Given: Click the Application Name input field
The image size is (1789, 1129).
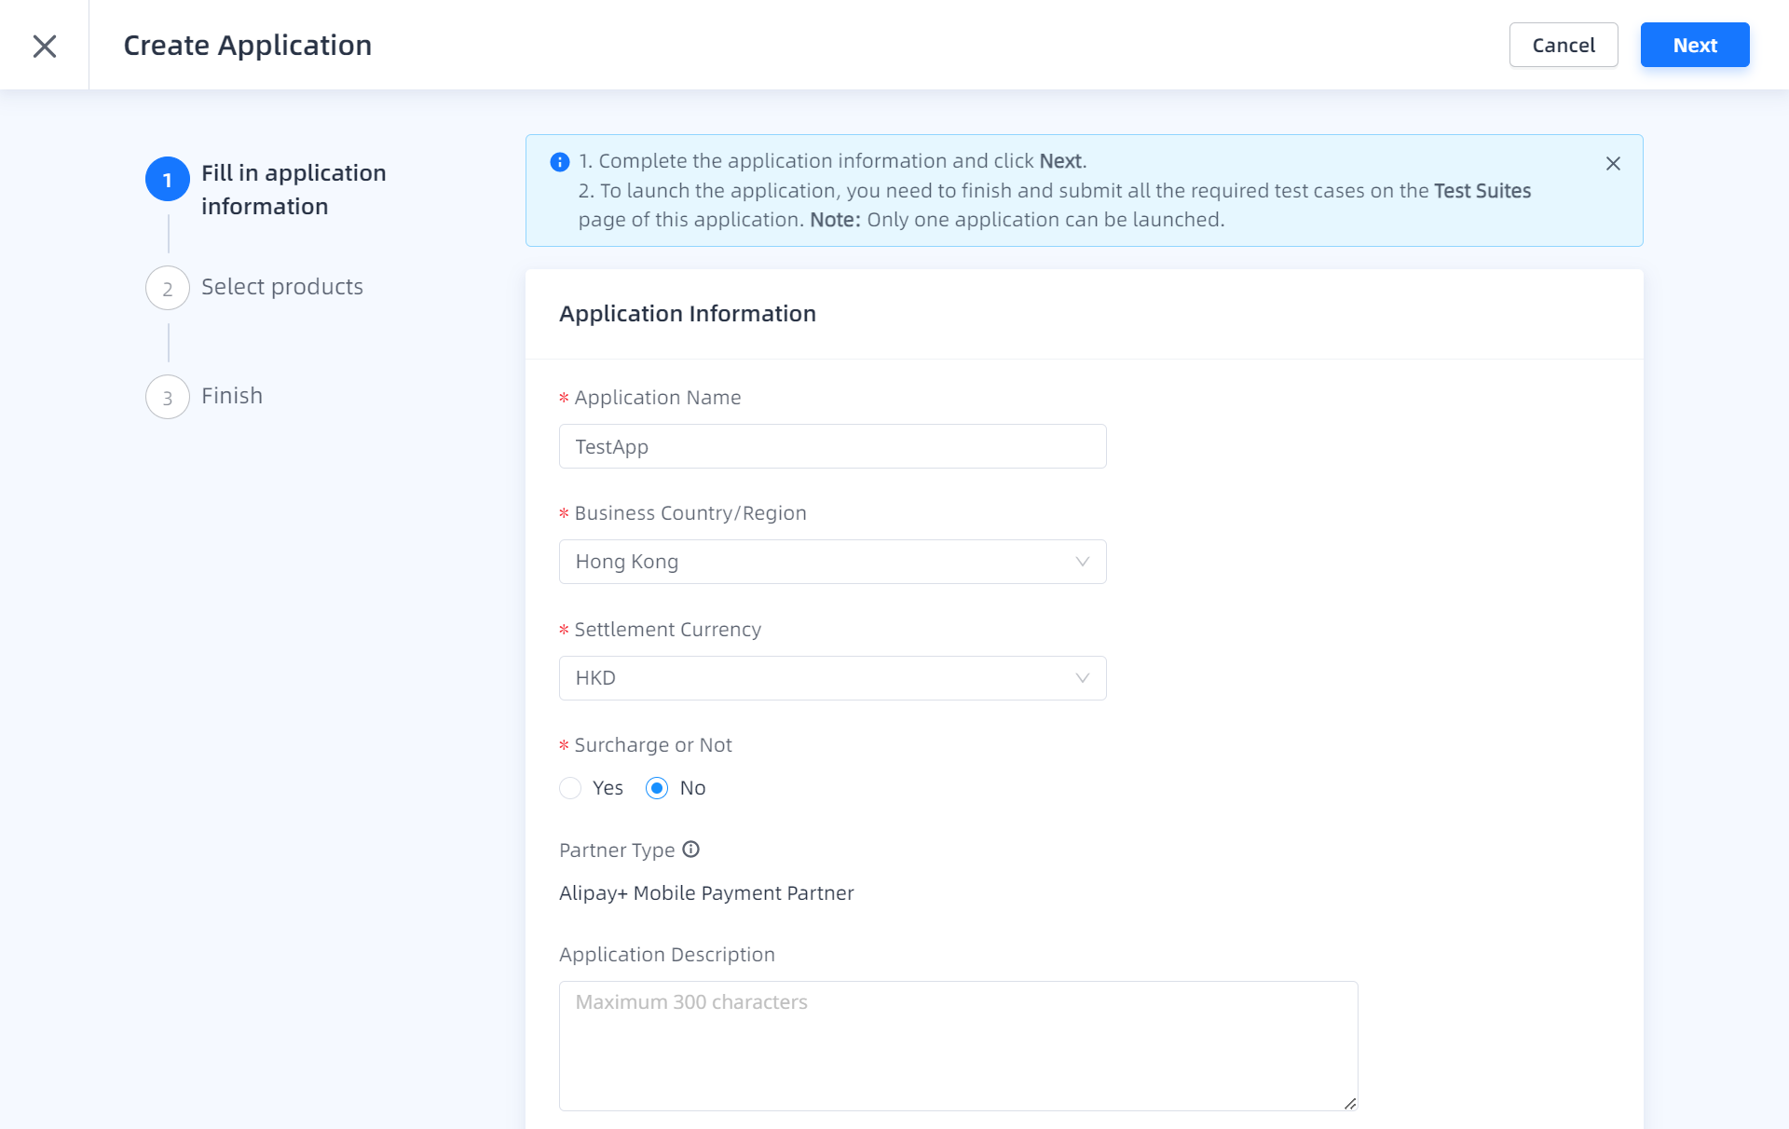Looking at the screenshot, I should coord(831,446).
